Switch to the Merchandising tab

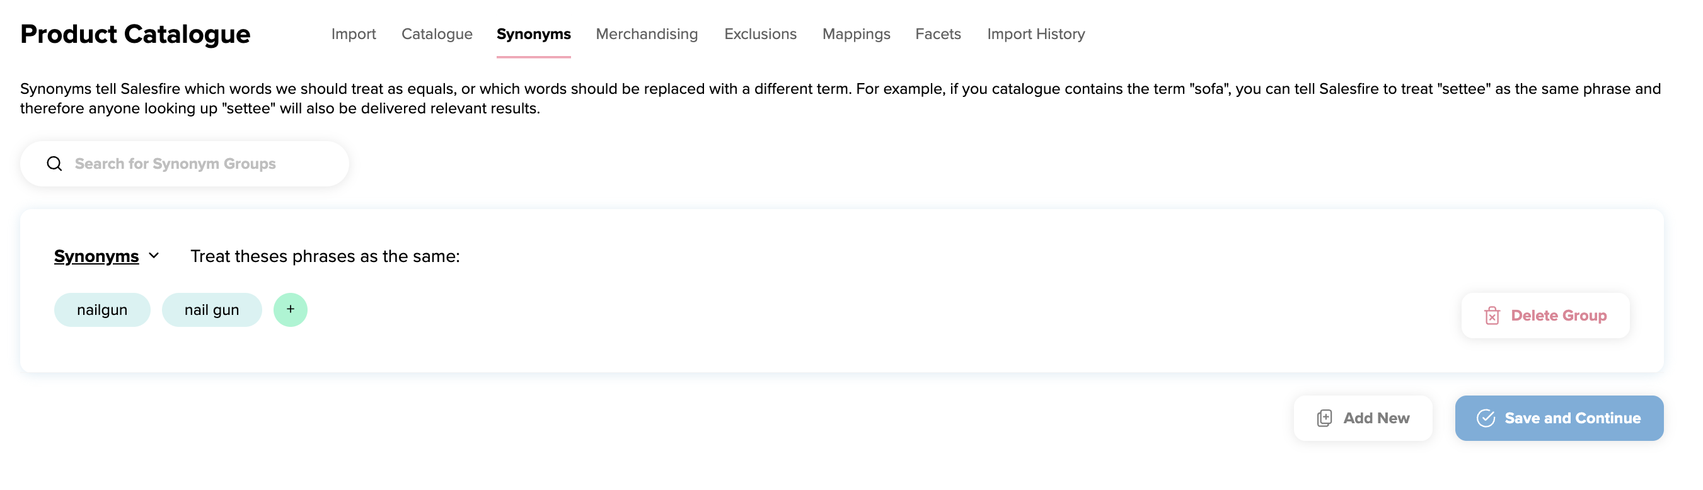coord(647,33)
